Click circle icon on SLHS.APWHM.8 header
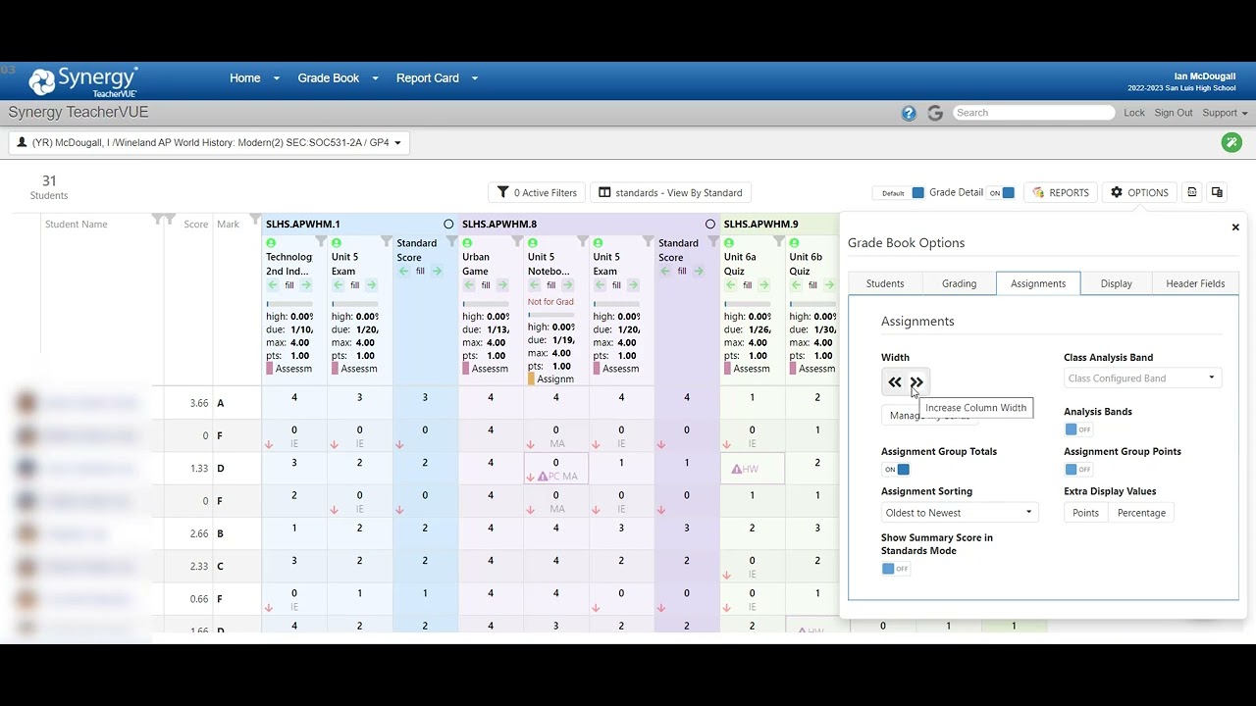Screen dimensions: 1256x706 pos(710,225)
